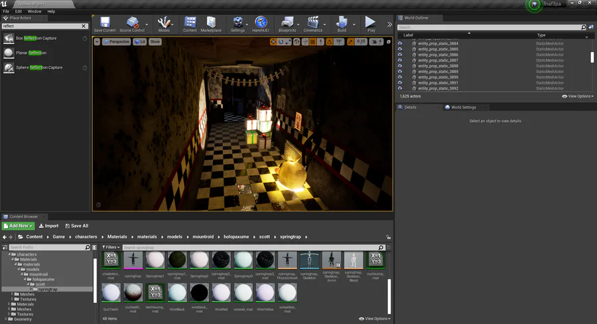Click the Add New button
The height and width of the screenshot is (324, 597).
(x=18, y=226)
